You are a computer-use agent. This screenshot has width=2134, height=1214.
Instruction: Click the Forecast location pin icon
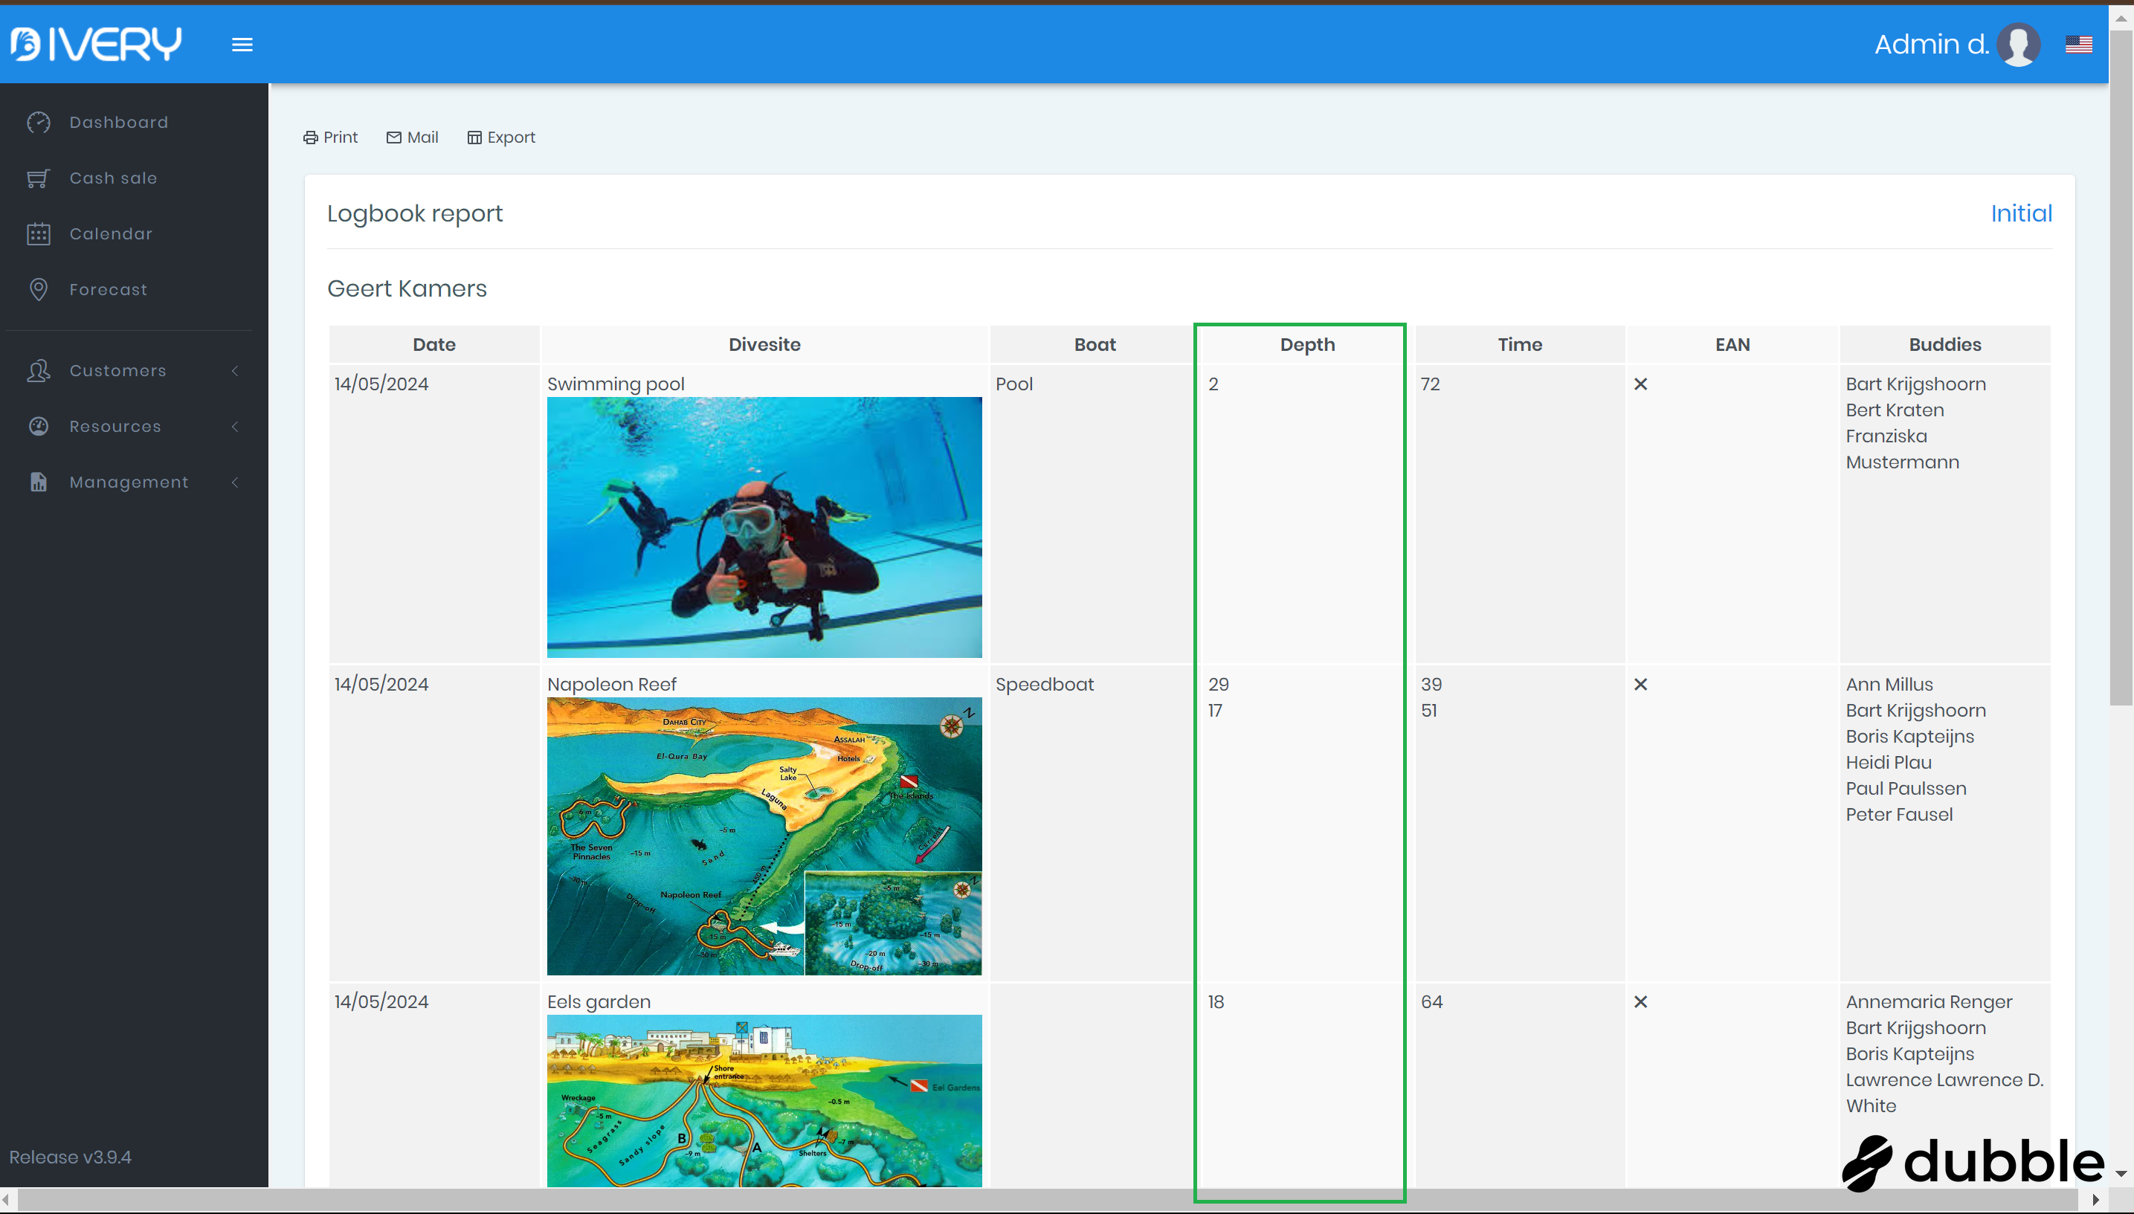tap(39, 289)
